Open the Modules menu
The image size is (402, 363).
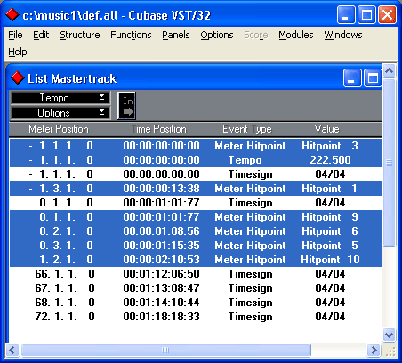click(x=296, y=35)
